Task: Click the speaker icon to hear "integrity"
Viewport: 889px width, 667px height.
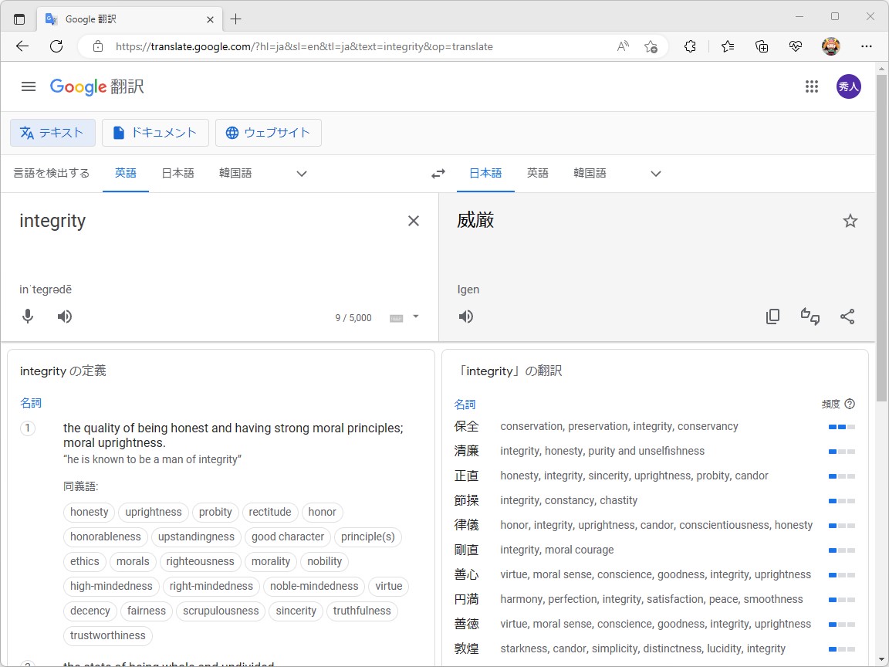Action: [65, 316]
